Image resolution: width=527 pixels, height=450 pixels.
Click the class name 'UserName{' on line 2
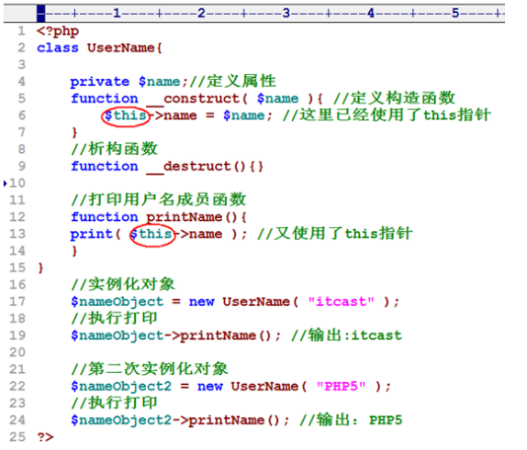pos(125,48)
